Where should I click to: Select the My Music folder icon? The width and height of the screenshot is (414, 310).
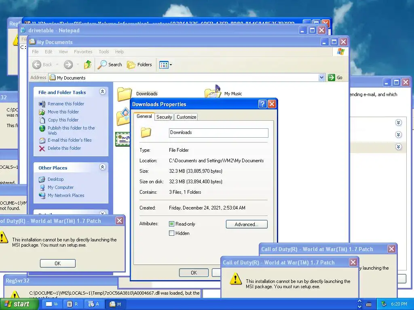213,92
